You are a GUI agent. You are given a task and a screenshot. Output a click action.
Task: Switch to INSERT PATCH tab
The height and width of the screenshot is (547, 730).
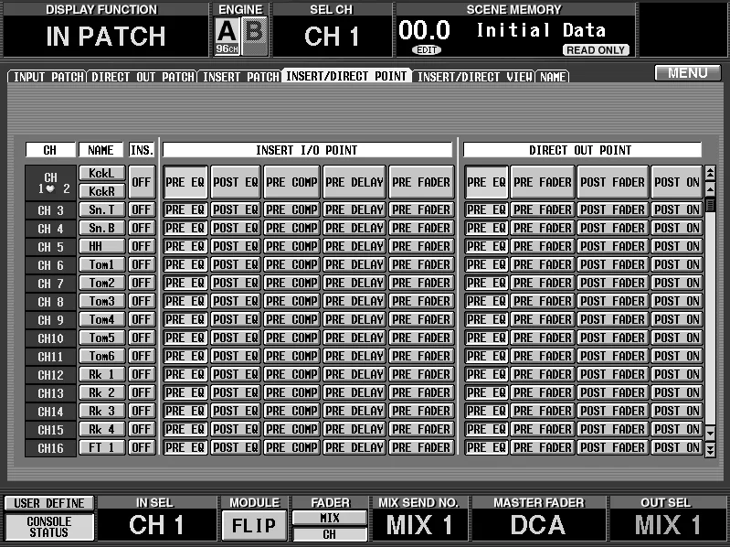pos(240,77)
